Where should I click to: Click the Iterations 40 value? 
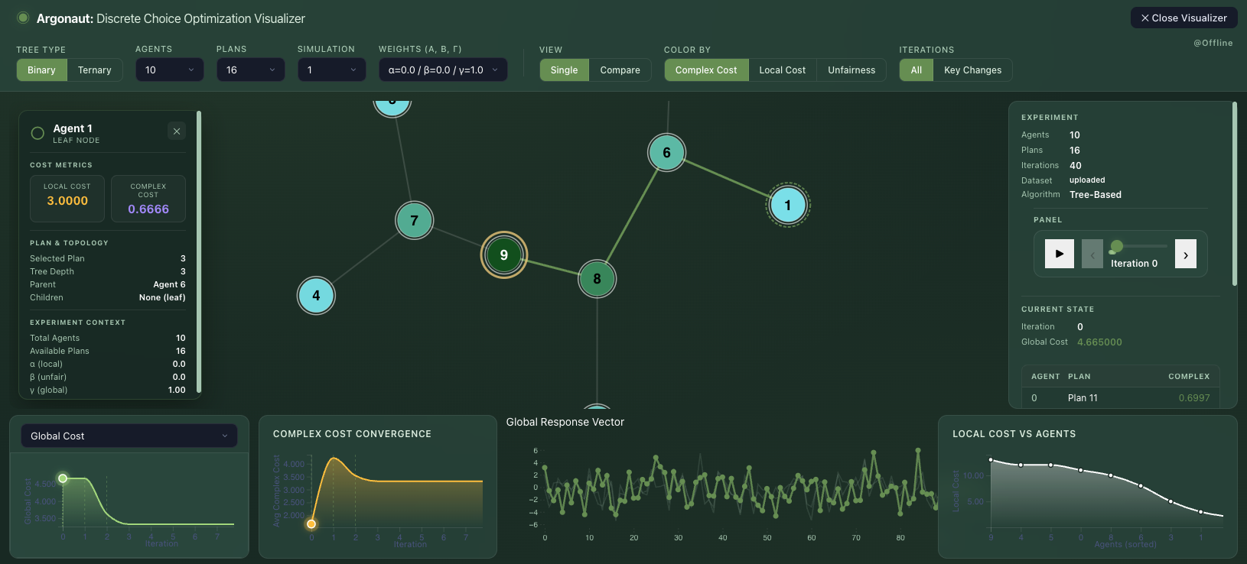click(1076, 165)
